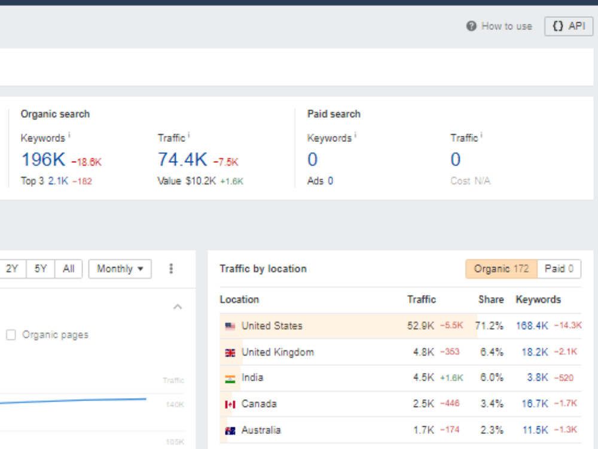Select the 2Y time range
Viewport: 598px width, 449px height.
coord(12,269)
